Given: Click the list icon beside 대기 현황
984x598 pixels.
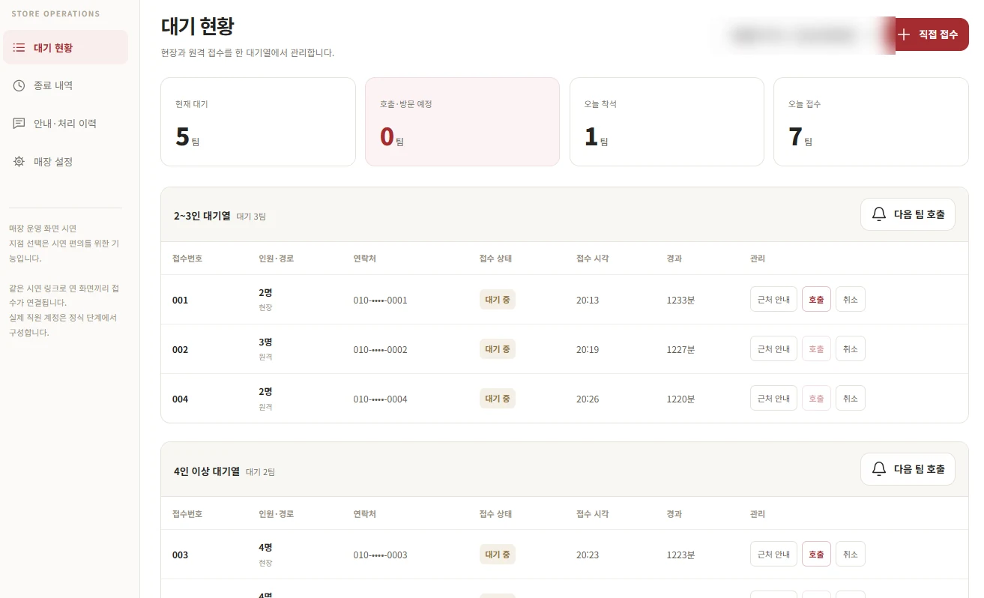Looking at the screenshot, I should [19, 48].
